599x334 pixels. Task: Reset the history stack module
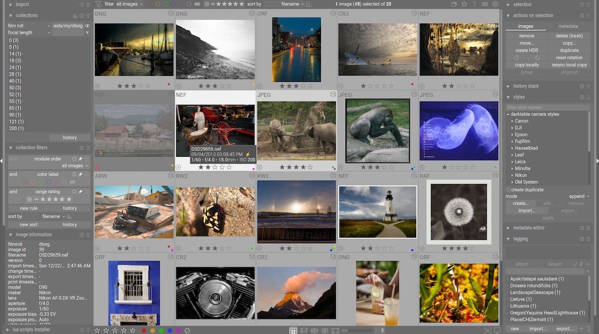click(582, 86)
